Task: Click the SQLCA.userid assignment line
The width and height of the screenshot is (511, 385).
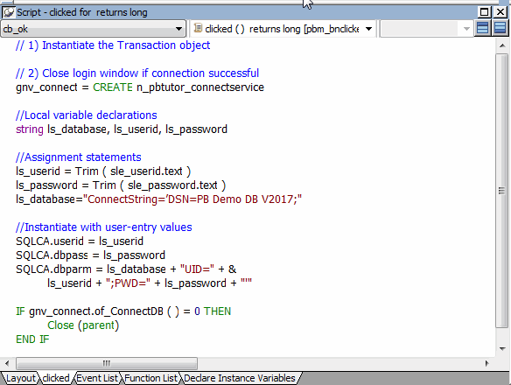Action: (80, 241)
